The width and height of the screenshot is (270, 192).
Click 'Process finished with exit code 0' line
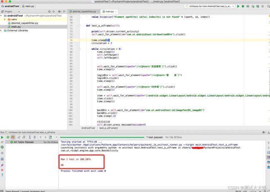point(83,171)
